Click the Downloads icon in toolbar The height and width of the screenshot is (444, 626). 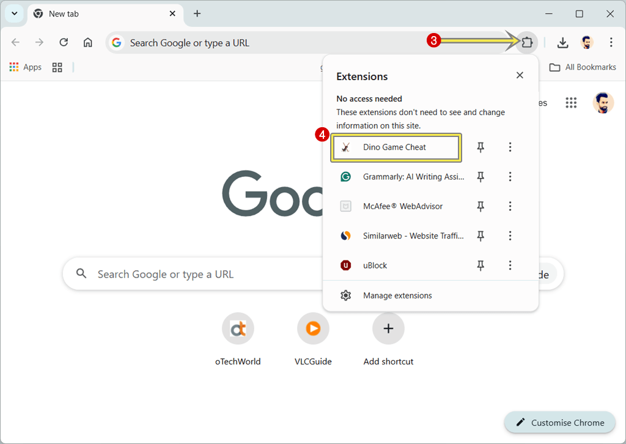pos(562,42)
